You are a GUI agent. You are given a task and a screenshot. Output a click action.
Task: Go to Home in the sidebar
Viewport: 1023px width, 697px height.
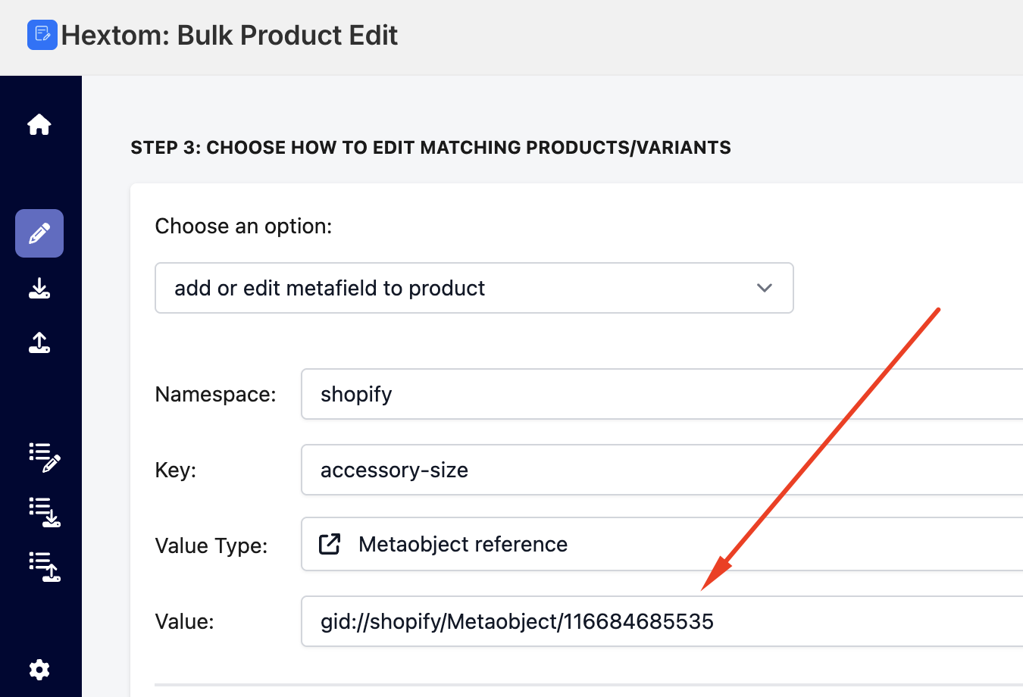(x=39, y=124)
